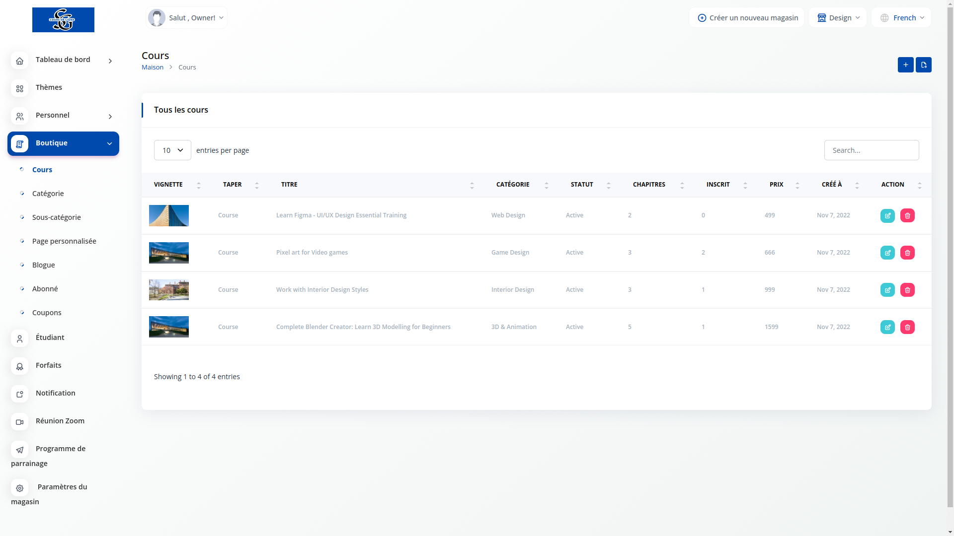The height and width of the screenshot is (536, 954).
Task: Edit the Work with Interior Design Styles course
Action: click(x=887, y=290)
